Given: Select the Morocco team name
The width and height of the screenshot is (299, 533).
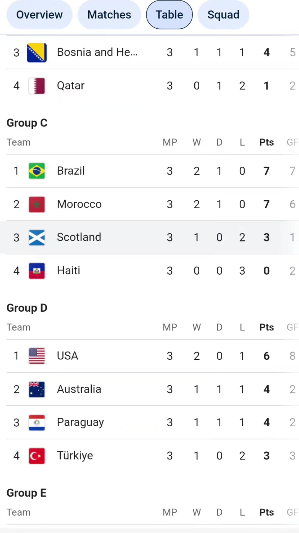Looking at the screenshot, I should 79,204.
